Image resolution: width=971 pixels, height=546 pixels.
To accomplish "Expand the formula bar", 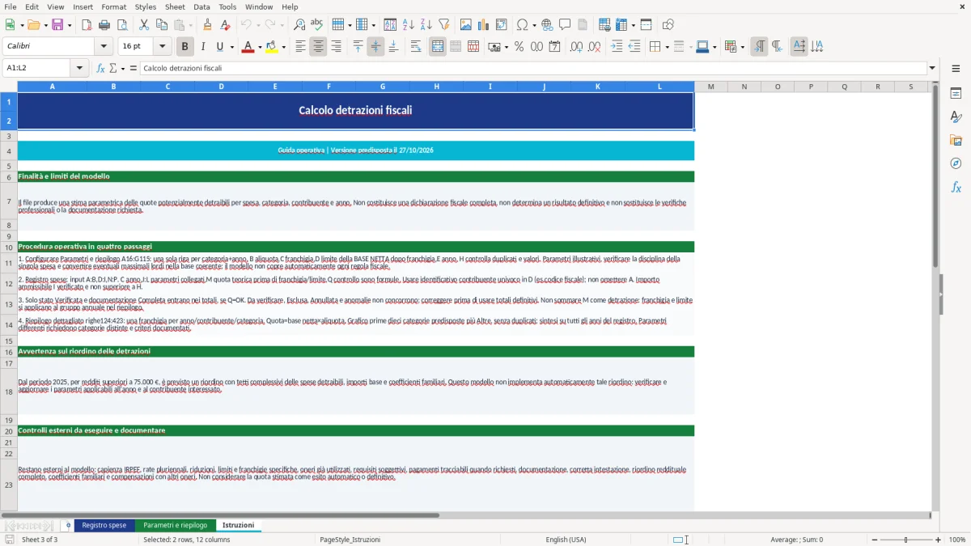I will tap(932, 68).
